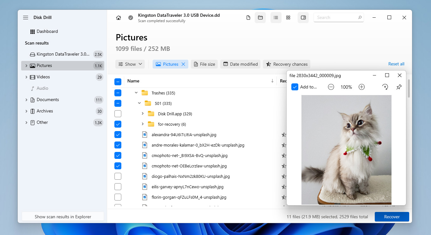The width and height of the screenshot is (431, 235).
Task: Rotate the preview image
Action: pos(385,87)
